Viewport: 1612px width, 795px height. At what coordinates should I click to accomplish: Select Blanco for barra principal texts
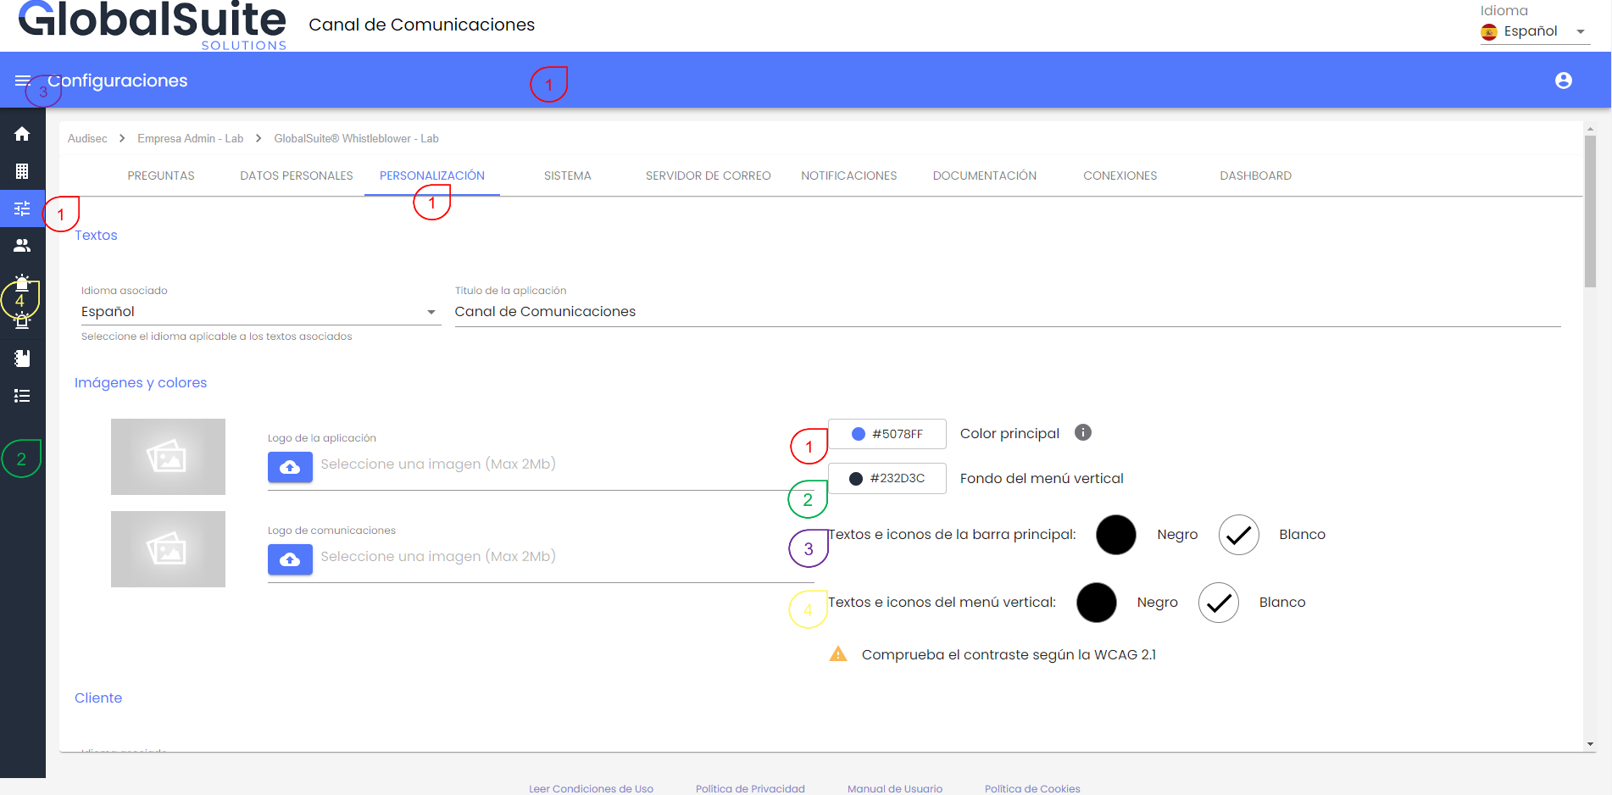1238,535
